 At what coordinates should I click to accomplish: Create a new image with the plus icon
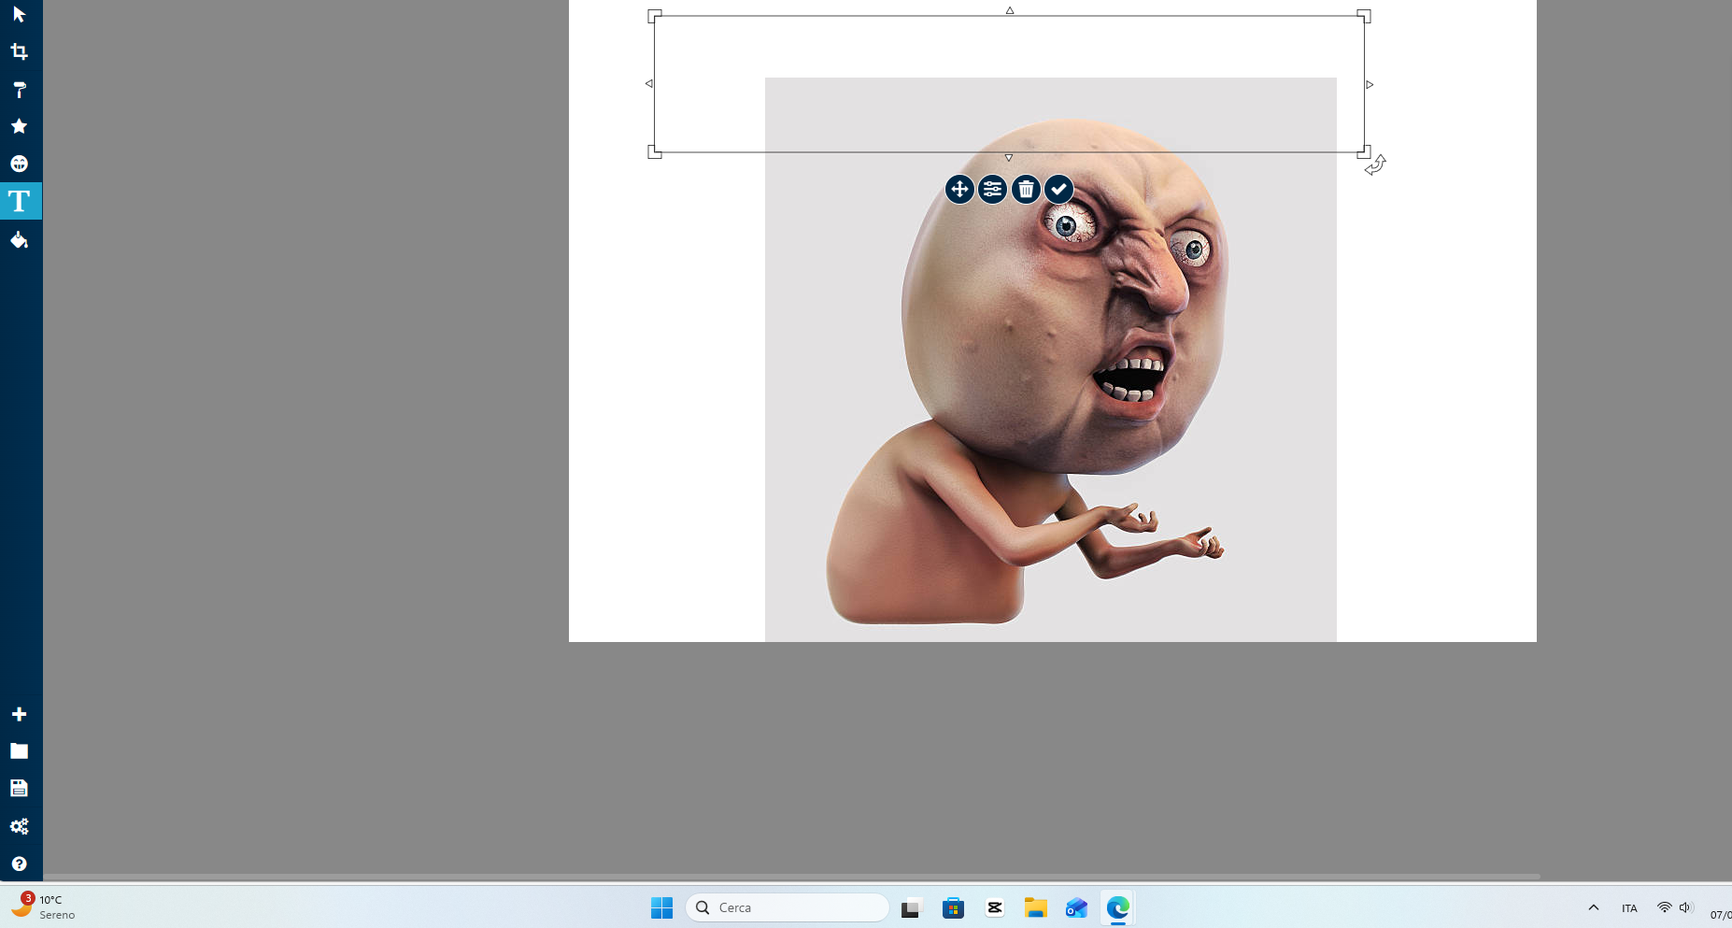pos(20,713)
